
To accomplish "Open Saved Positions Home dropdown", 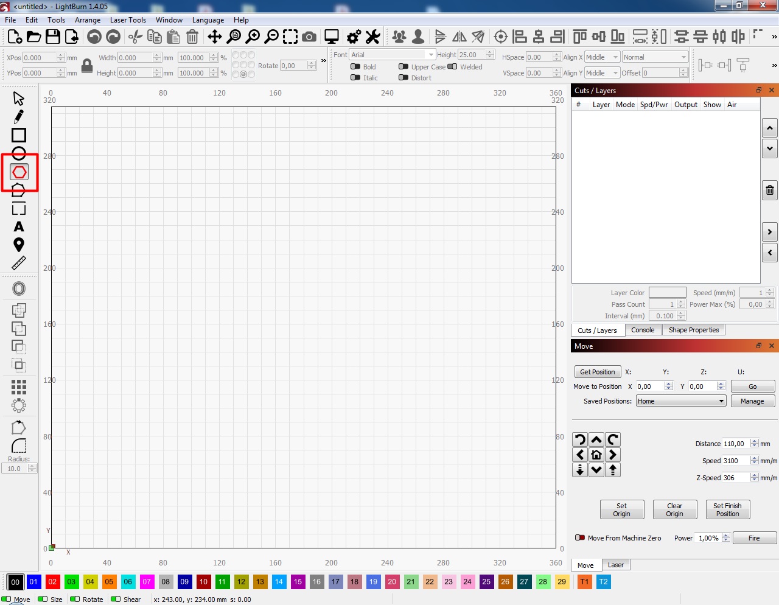I will click(x=681, y=401).
